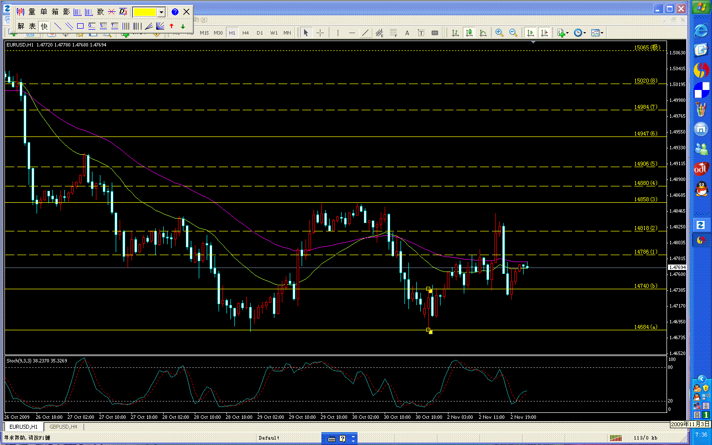Click the red up arrow icon

[172, 26]
